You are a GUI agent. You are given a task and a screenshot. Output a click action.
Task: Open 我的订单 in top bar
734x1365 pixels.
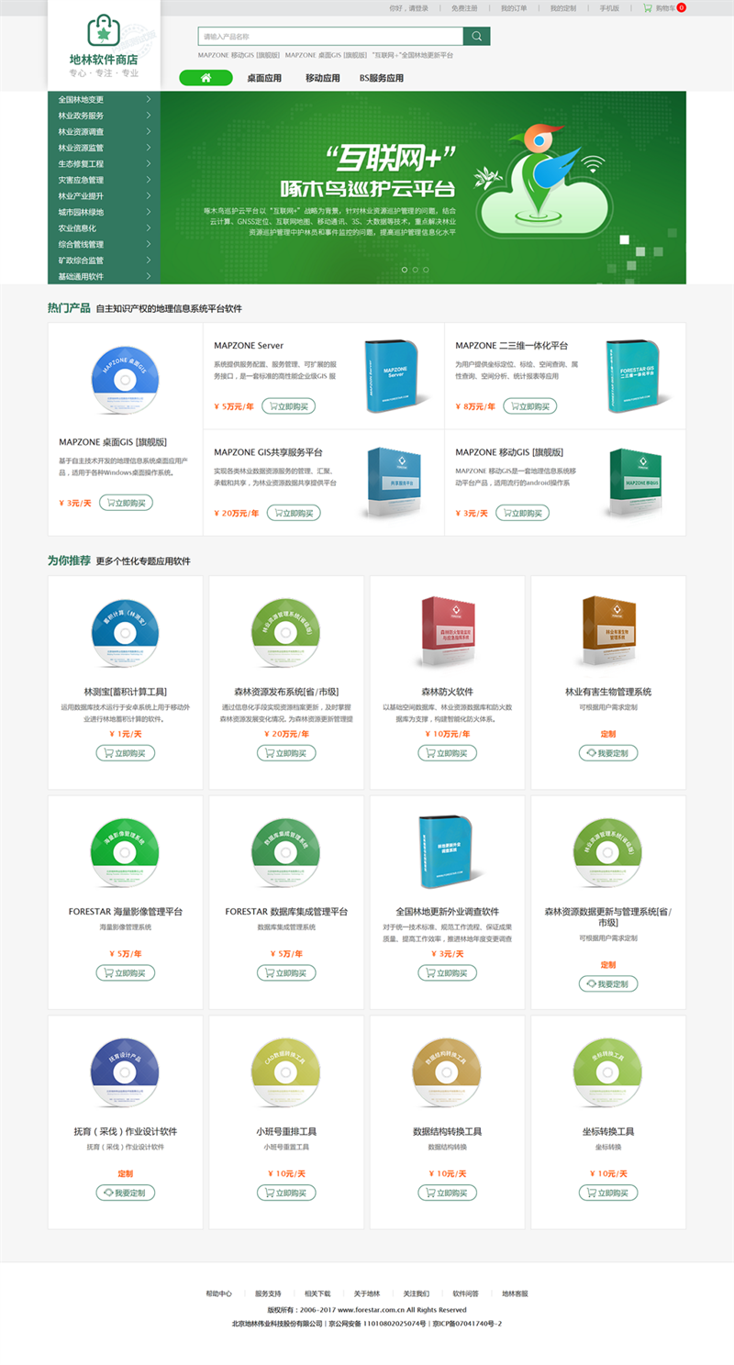coord(514,7)
